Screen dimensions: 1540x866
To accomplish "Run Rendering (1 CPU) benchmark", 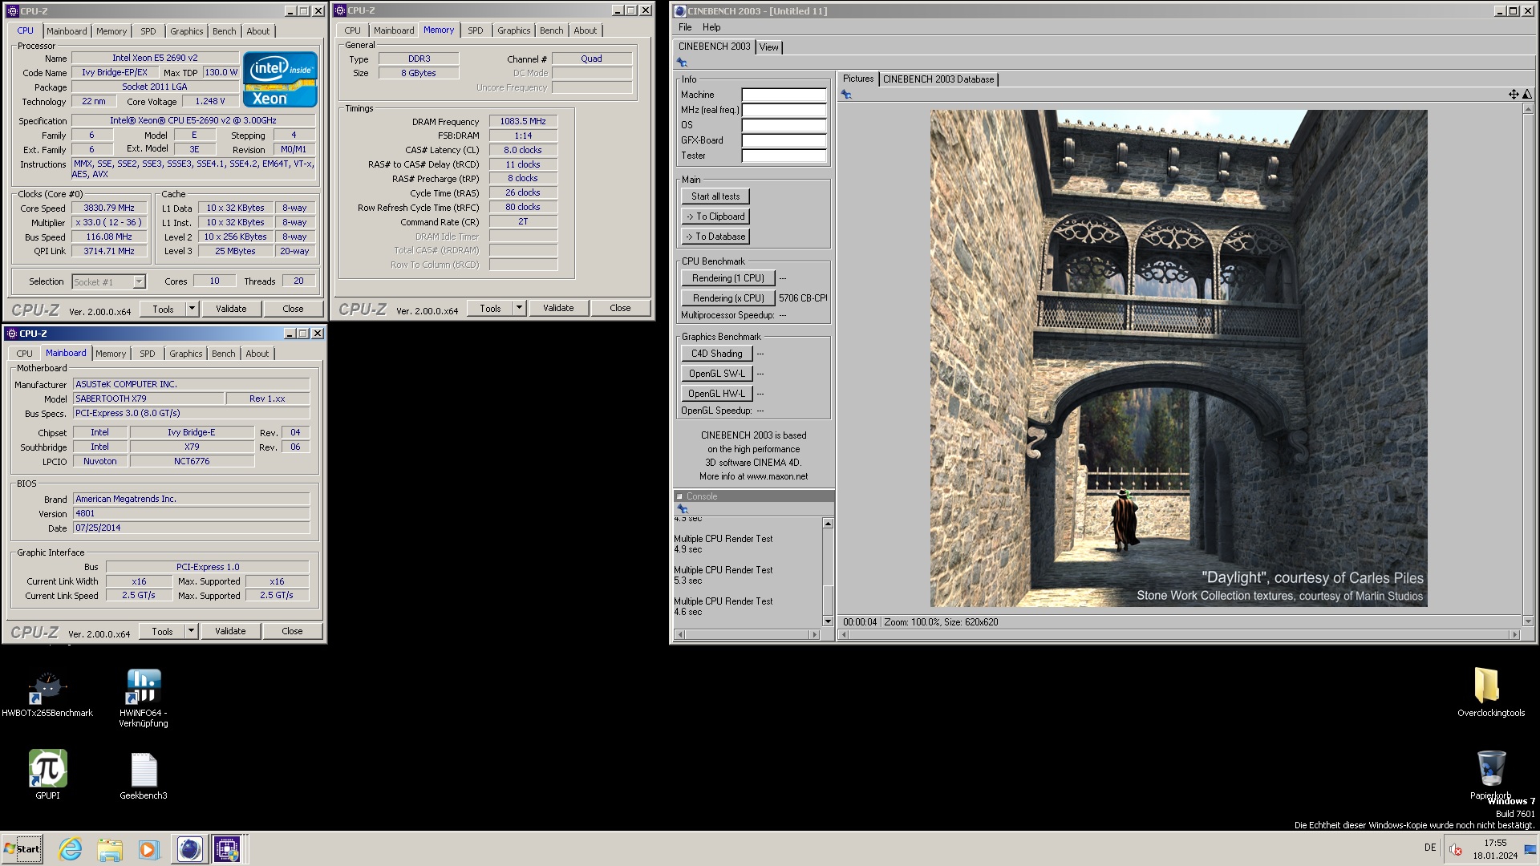I will pos(728,278).
